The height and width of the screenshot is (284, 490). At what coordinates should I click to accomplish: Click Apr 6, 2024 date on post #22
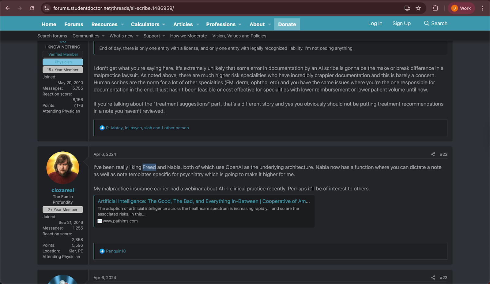(x=105, y=154)
